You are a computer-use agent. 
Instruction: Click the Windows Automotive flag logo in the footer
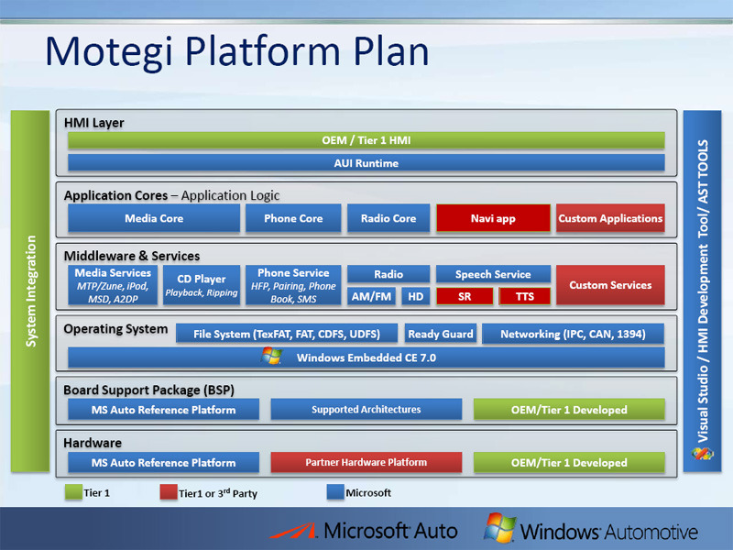499,528
